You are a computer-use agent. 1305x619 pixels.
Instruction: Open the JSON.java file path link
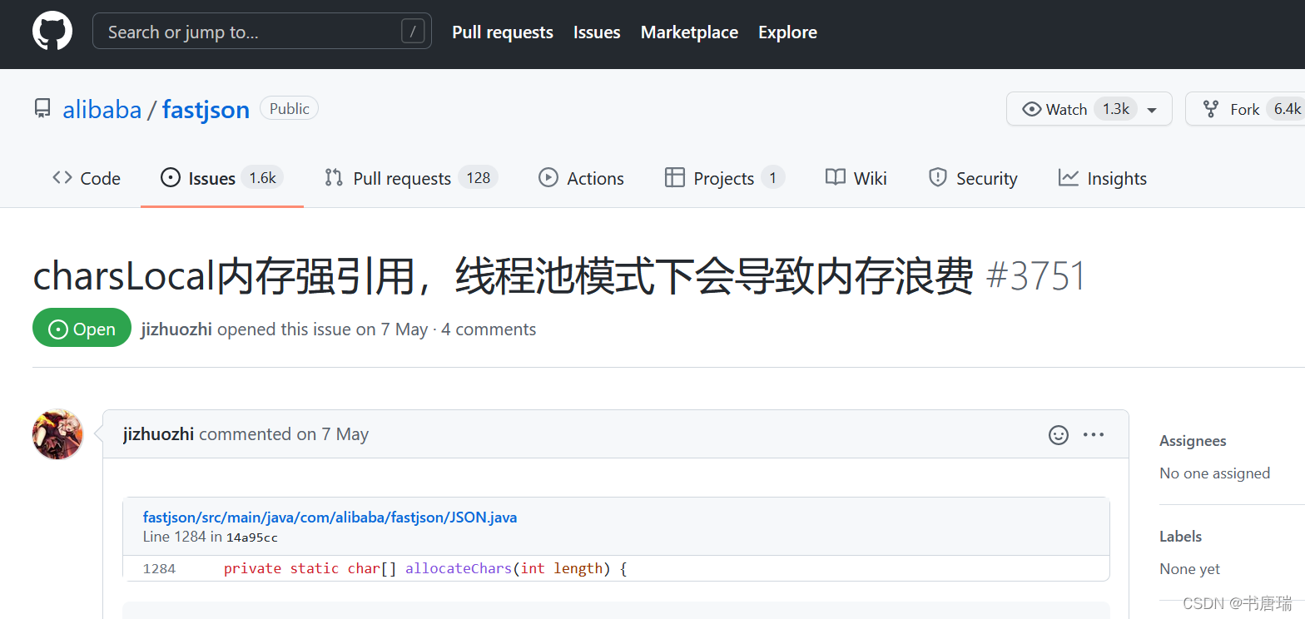tap(330, 517)
